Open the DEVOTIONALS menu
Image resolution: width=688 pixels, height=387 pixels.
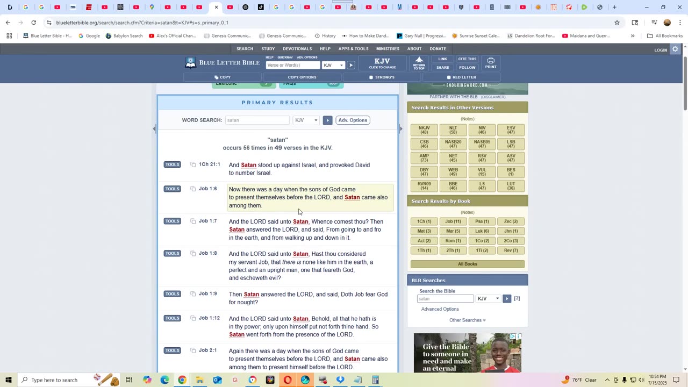[297, 49]
